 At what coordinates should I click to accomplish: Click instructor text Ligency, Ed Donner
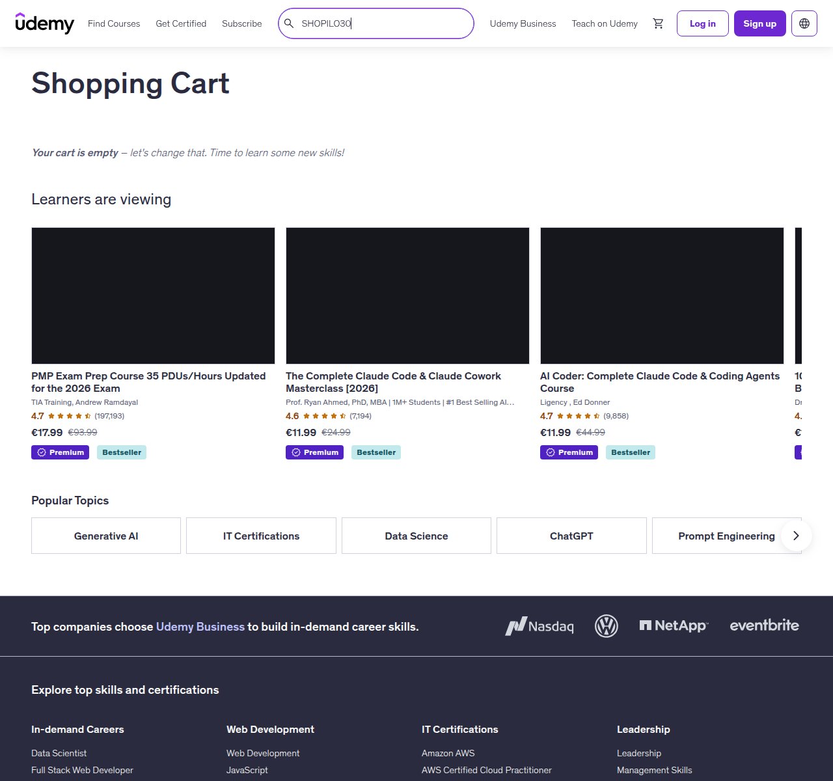(575, 402)
